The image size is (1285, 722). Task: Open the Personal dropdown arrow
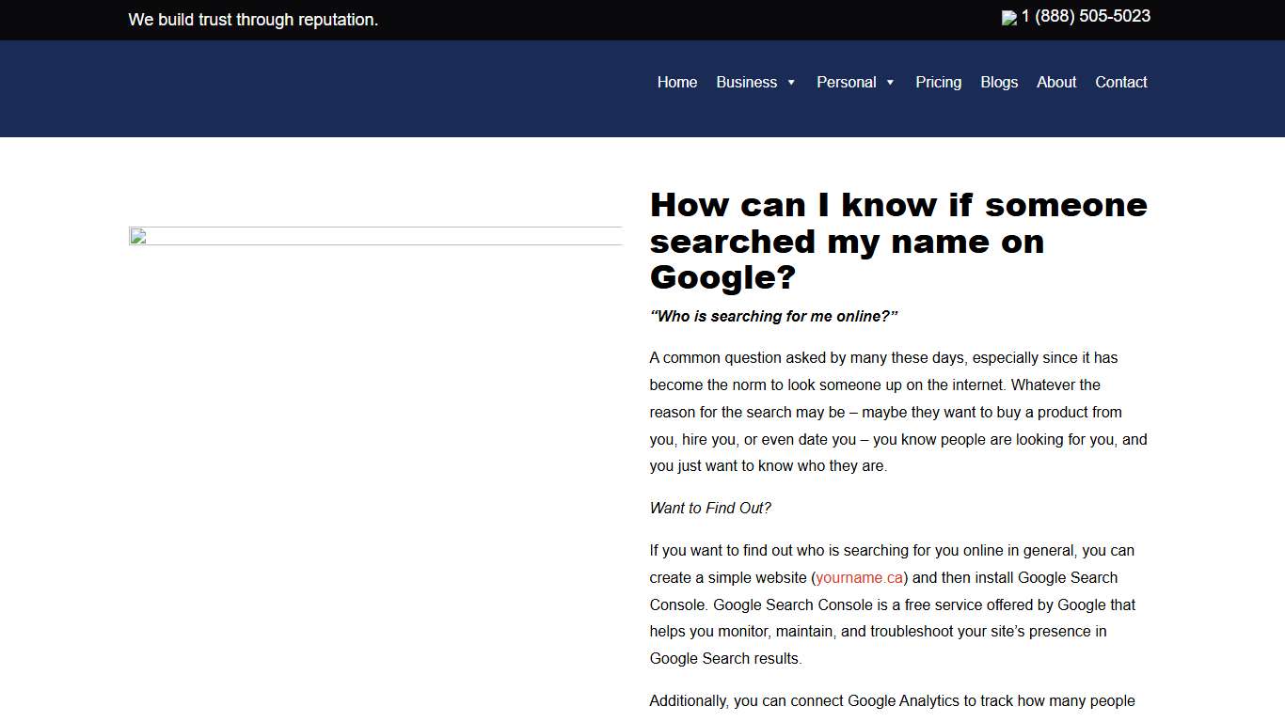pos(891,83)
